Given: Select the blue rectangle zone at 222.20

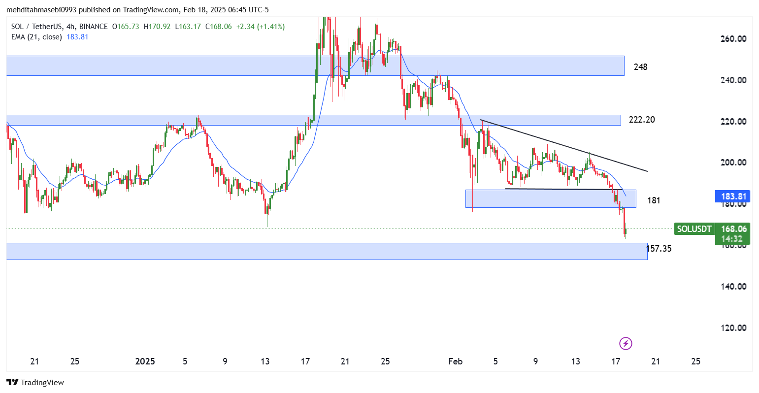Looking at the screenshot, I should tap(313, 120).
